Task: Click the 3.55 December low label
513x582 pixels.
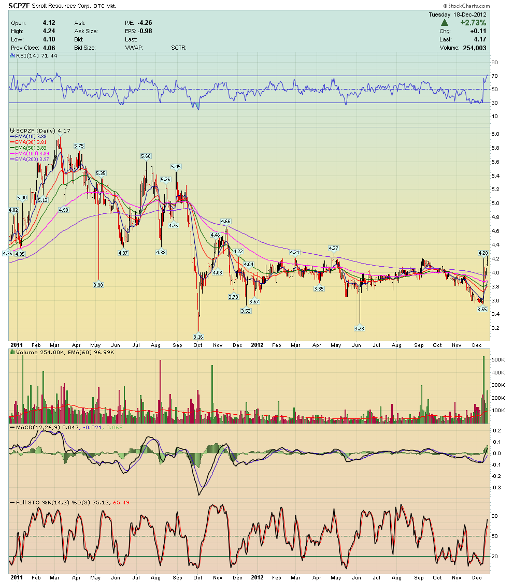Action: pyautogui.click(x=482, y=309)
